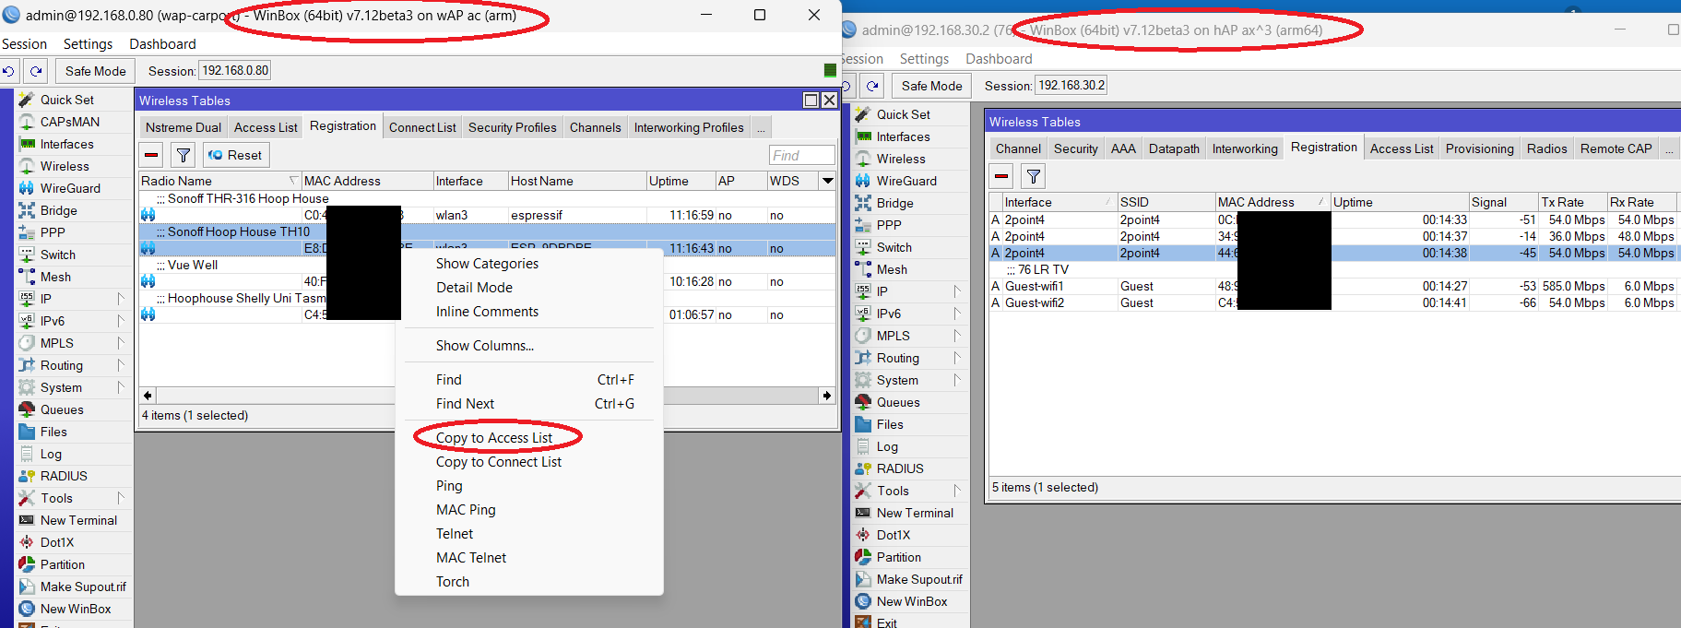The image size is (1681, 628).
Task: Open Dashboard menu in right WinBox
Action: click(999, 59)
